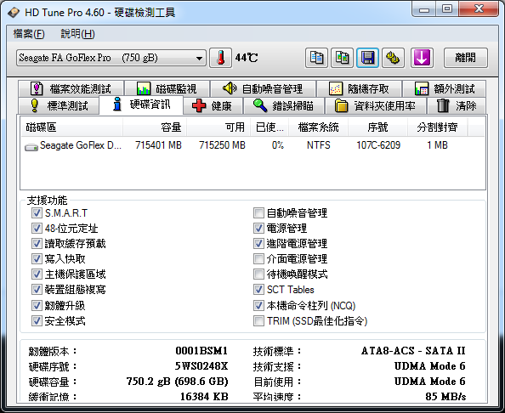
Task: Toggle the 韌體升級 checkbox
Action: pos(37,305)
